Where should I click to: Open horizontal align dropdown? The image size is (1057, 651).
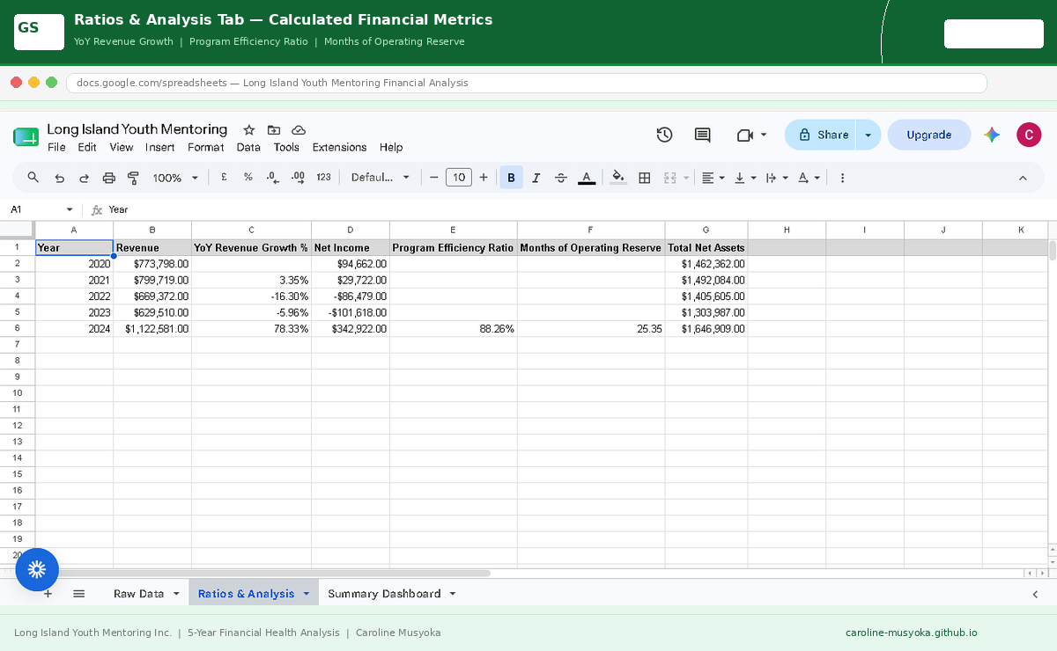point(713,178)
